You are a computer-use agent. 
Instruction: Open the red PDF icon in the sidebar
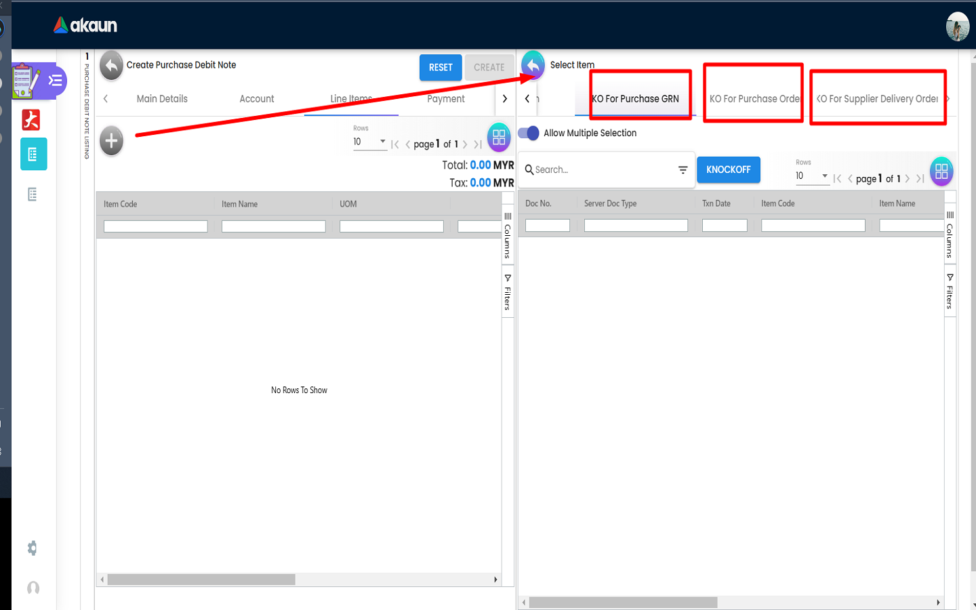tap(31, 119)
